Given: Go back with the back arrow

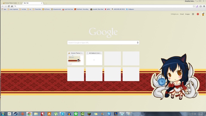Looking at the screenshot, I should [x=3, y=6].
